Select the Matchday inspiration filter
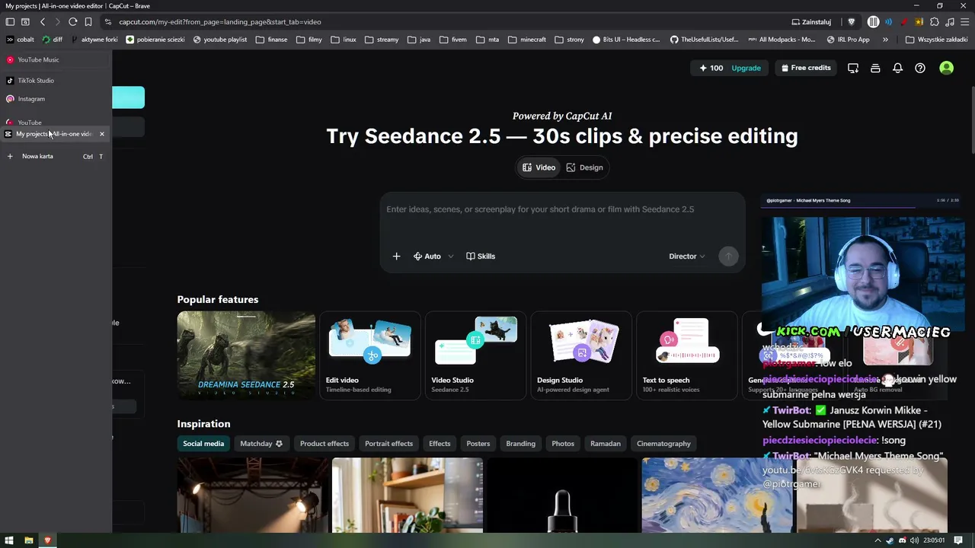Viewport: 975px width, 548px height. (261, 444)
